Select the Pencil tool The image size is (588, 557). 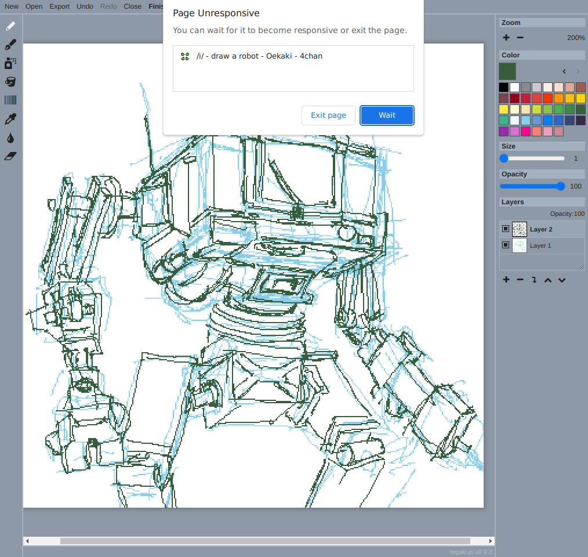[x=10, y=26]
